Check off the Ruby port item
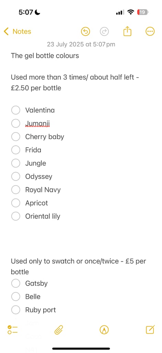 coord(16,310)
